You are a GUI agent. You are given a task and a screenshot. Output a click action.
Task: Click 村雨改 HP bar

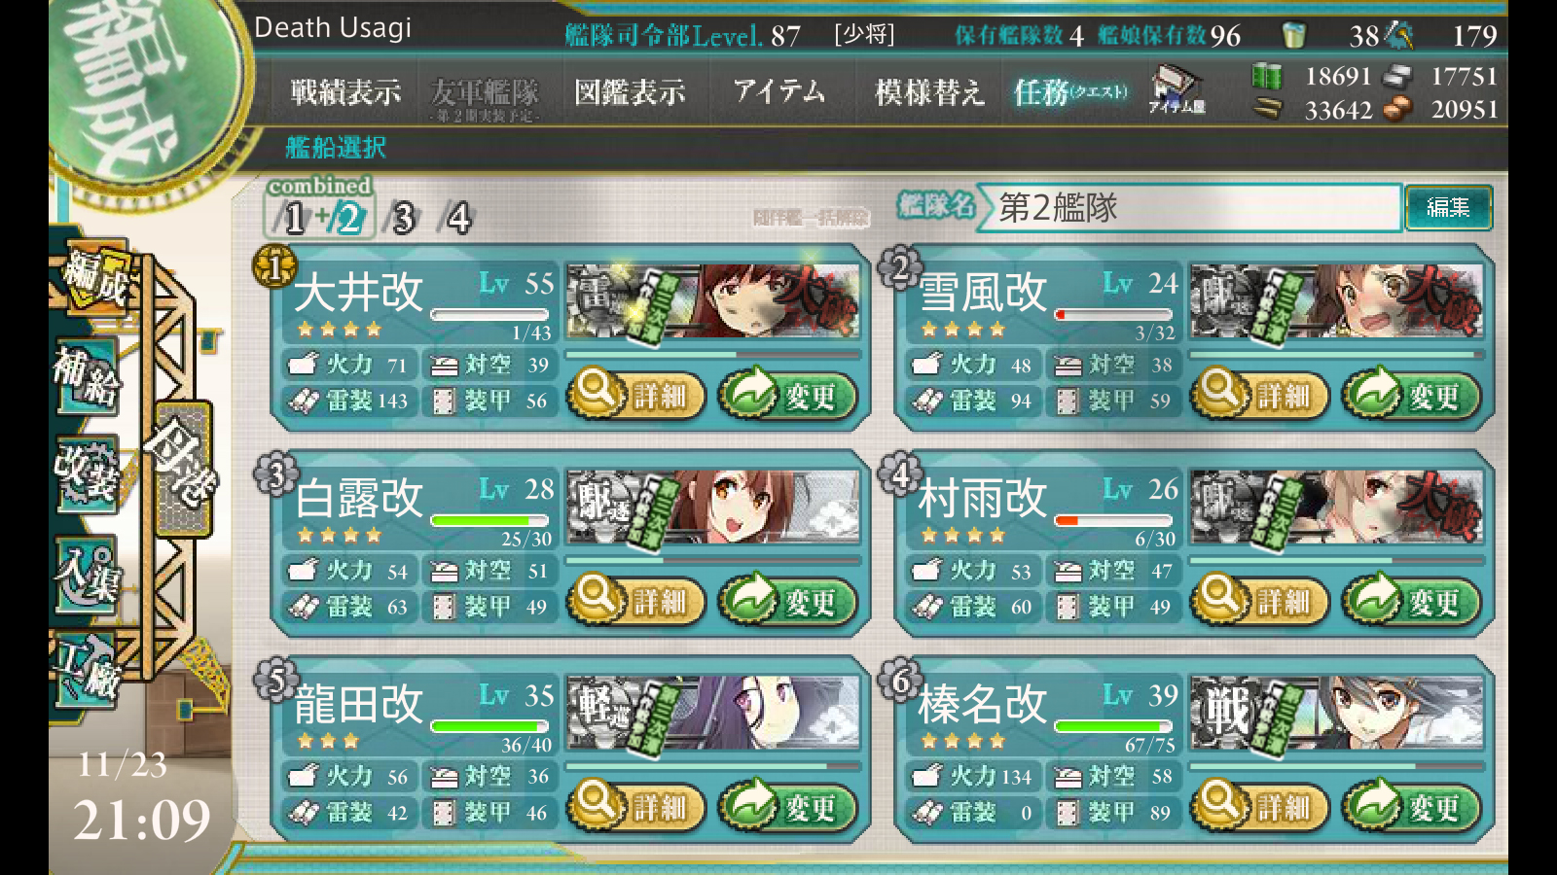pyautogui.click(x=1114, y=520)
